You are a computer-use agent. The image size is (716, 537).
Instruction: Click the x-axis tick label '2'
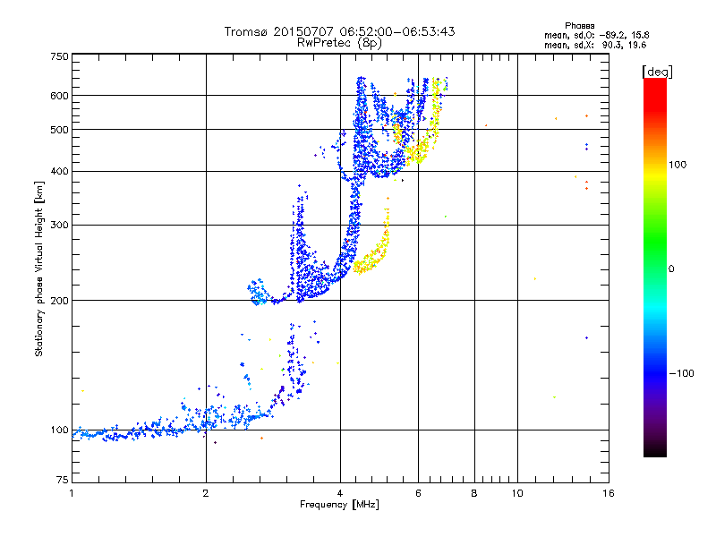(x=206, y=493)
